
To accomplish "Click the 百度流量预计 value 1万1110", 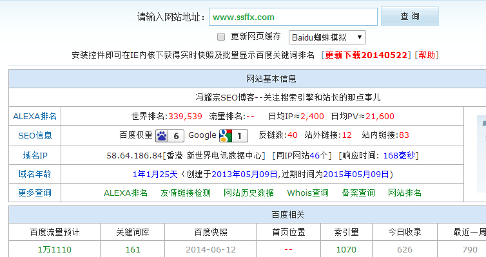I will pyautogui.click(x=55, y=249).
